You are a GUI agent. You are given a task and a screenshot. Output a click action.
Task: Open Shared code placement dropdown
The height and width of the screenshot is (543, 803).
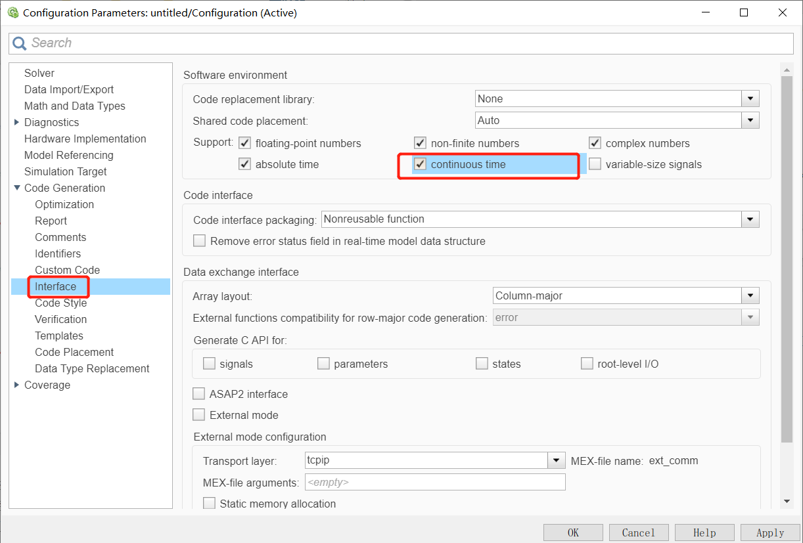coord(750,121)
